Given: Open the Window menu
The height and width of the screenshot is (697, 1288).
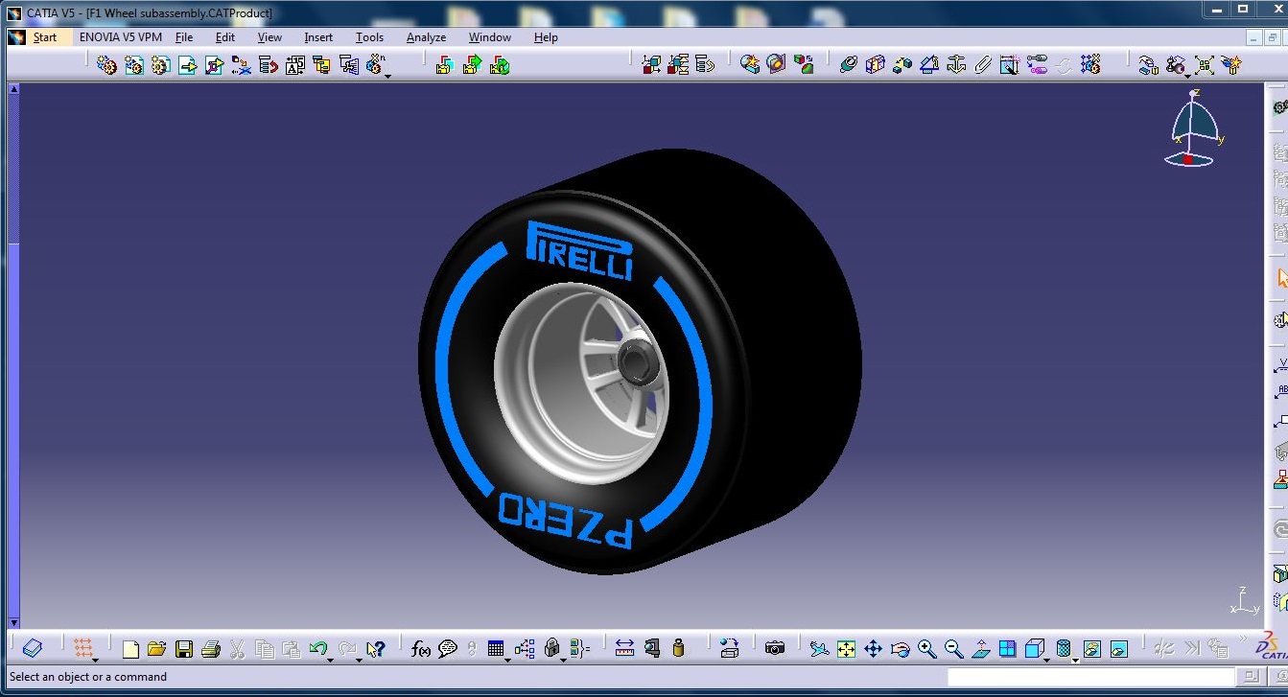Looking at the screenshot, I should [489, 37].
